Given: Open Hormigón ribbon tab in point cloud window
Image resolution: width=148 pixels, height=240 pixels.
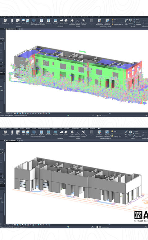Looking at the screenshot, I should click(4, 17).
